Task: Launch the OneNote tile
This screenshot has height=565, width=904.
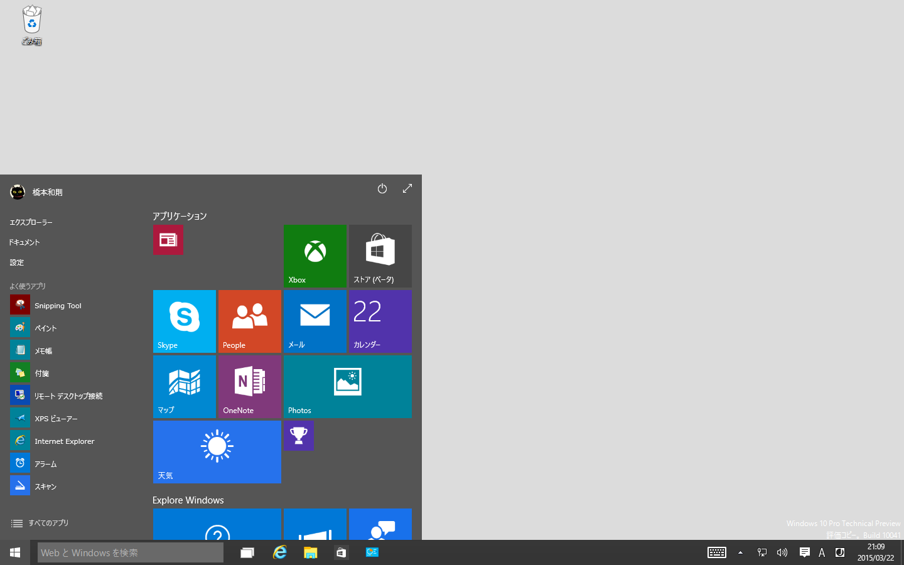Action: click(x=249, y=387)
